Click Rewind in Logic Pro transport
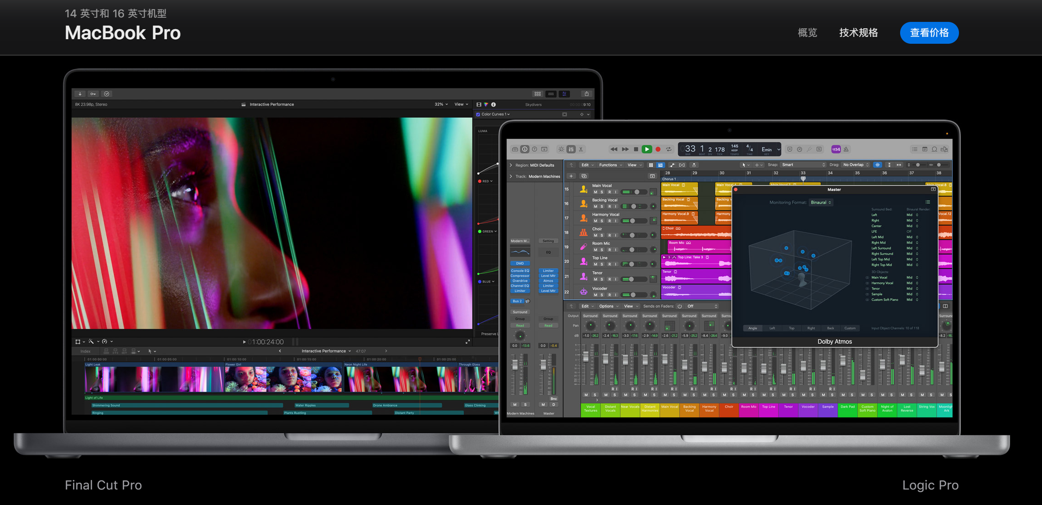 614,149
